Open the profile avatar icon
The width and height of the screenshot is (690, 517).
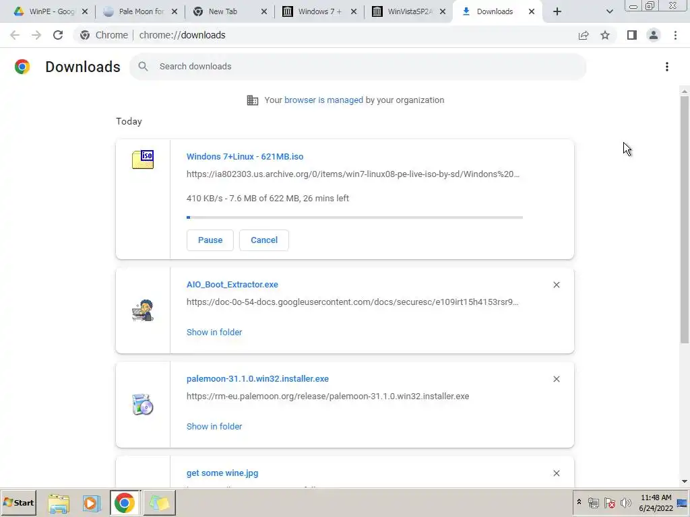[654, 35]
